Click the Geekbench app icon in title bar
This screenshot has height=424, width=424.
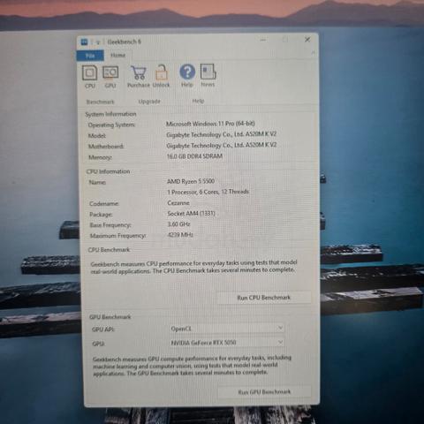click(x=85, y=42)
